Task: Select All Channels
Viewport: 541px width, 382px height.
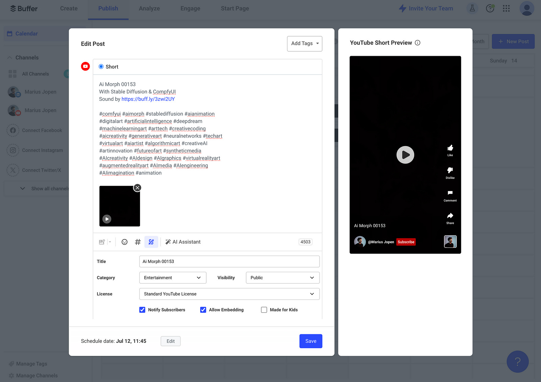Action: 35,74
